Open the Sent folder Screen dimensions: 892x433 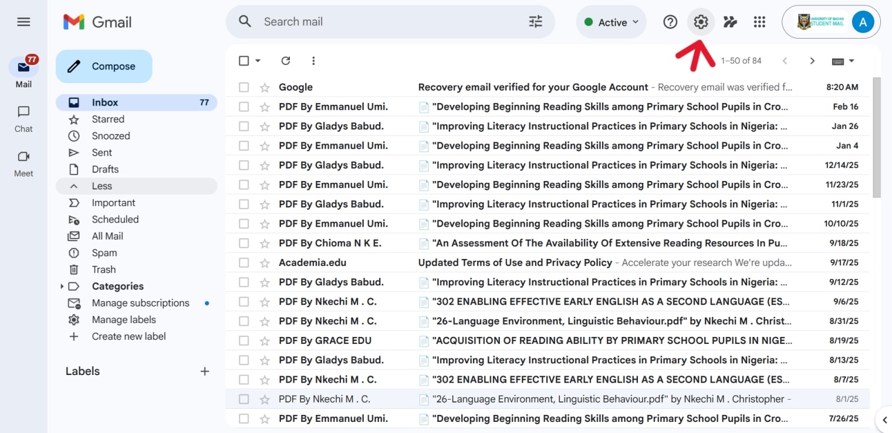(x=102, y=152)
